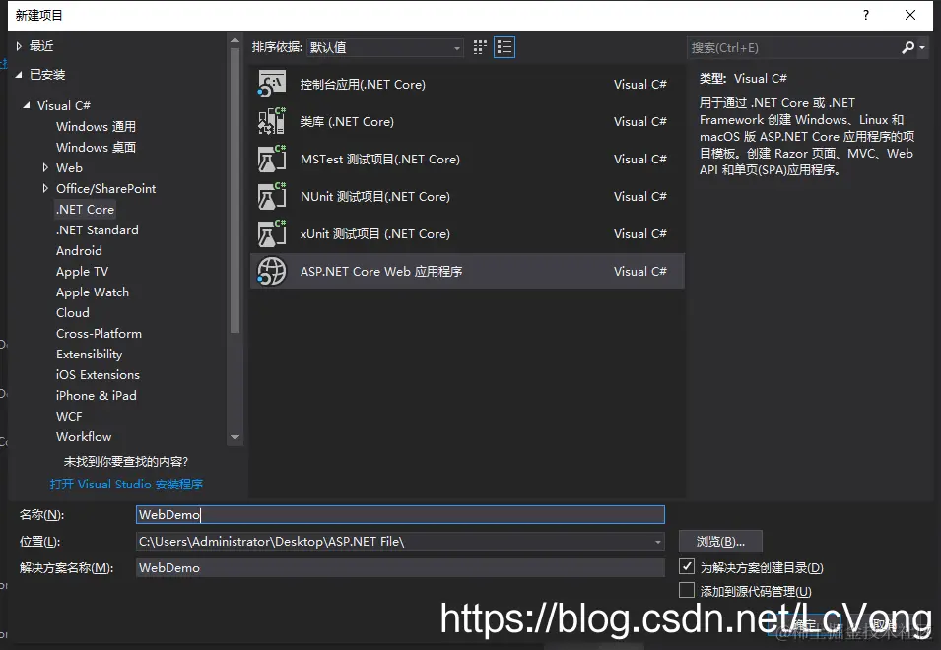941x650 pixels.
Task: Expand the 最近 tree node
Action: 19,46
